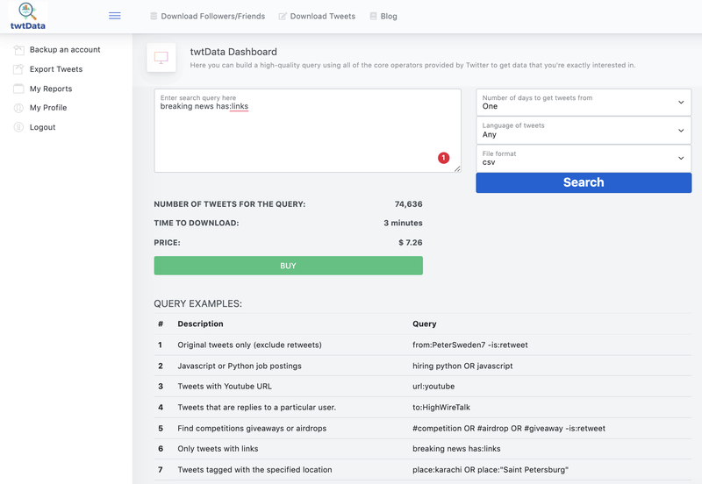Toggle the hamburger menu icon
Image resolution: width=702 pixels, height=484 pixels.
tap(115, 16)
